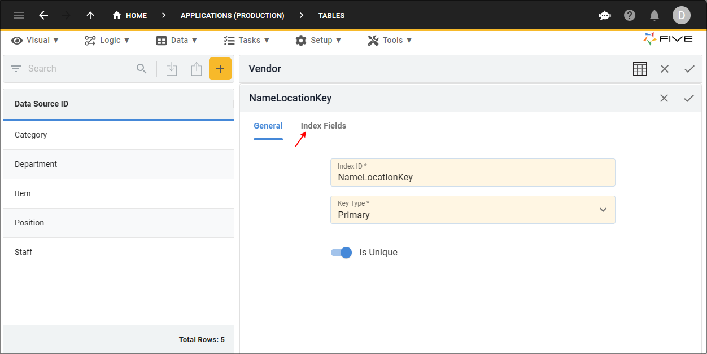The width and height of the screenshot is (707, 354).
Task: Go to HOME in the breadcrumb
Action: click(x=129, y=15)
